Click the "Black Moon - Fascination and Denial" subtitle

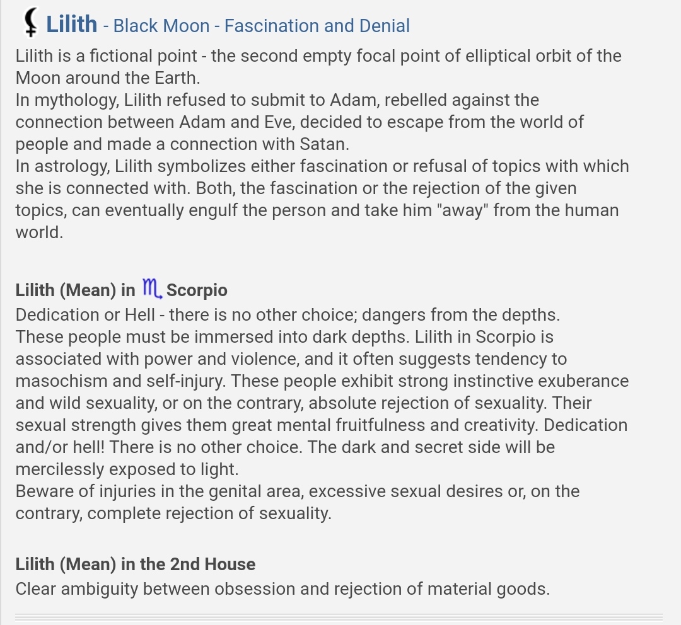click(261, 26)
